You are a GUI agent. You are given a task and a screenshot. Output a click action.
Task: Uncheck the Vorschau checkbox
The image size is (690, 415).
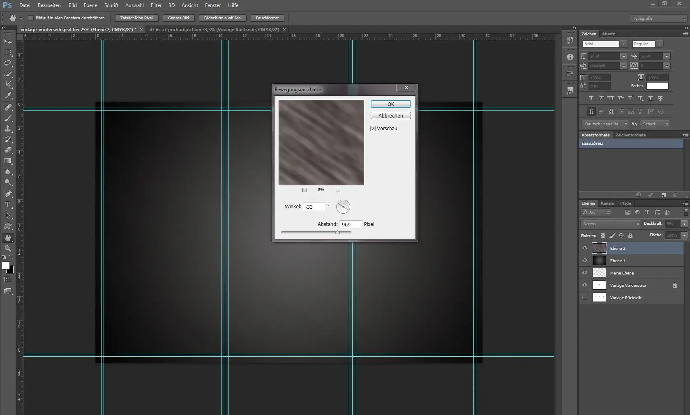tap(373, 129)
